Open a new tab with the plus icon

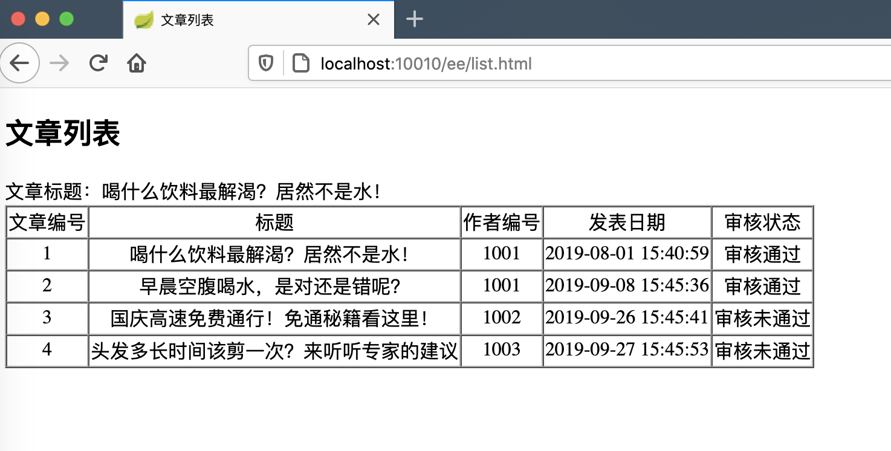415,19
